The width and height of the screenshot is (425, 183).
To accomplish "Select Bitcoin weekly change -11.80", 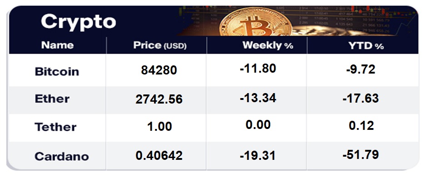I will pyautogui.click(x=258, y=69).
